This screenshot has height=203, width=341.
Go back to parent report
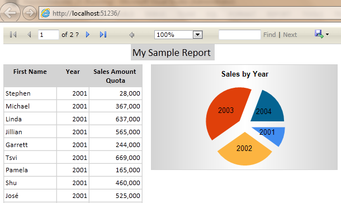pyautogui.click(x=131, y=35)
